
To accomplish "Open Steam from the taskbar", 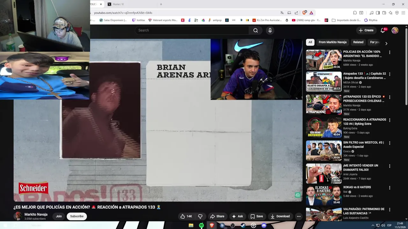I will [243, 226].
